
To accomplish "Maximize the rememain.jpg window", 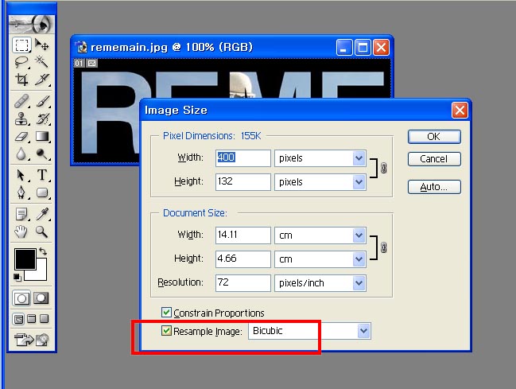I will [363, 48].
